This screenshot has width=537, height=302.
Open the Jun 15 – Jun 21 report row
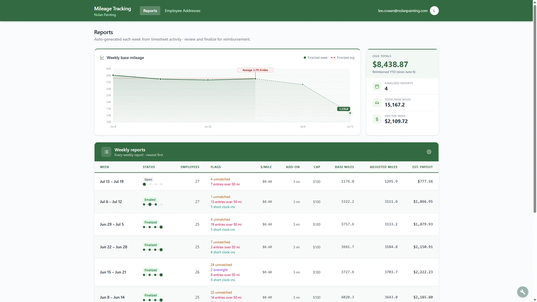[x=266, y=272]
